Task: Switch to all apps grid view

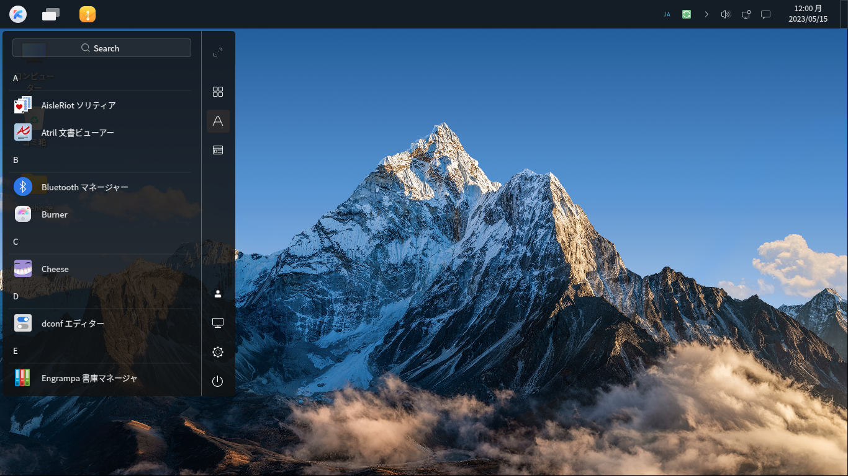Action: point(218,92)
